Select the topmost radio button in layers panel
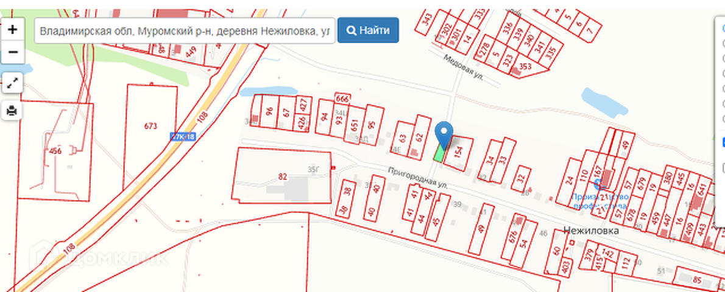 tap(724, 29)
